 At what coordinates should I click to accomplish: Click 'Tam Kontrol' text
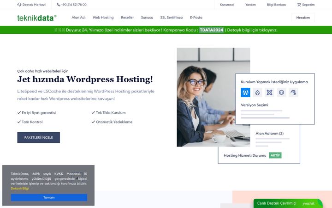pos(32,122)
